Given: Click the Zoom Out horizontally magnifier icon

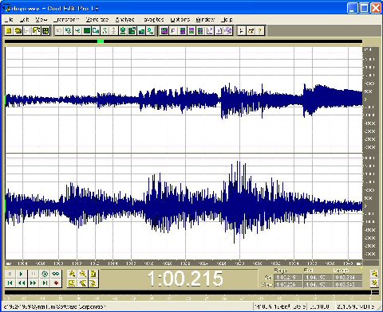Looking at the screenshot, I should 83,274.
